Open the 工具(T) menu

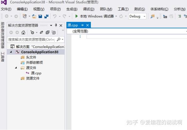(x=123, y=9)
